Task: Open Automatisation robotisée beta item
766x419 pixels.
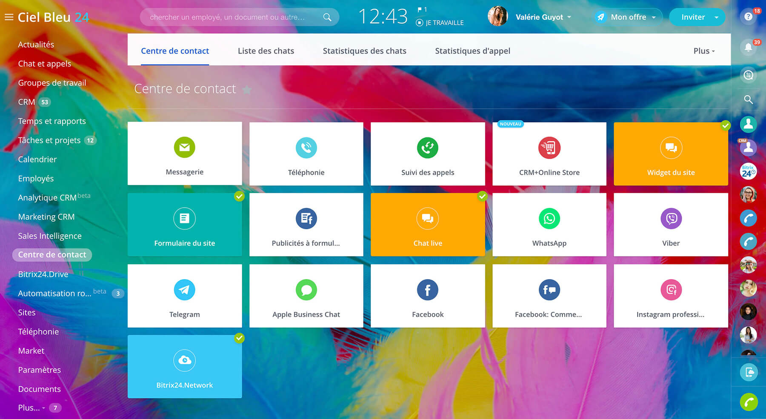Action: coord(62,293)
